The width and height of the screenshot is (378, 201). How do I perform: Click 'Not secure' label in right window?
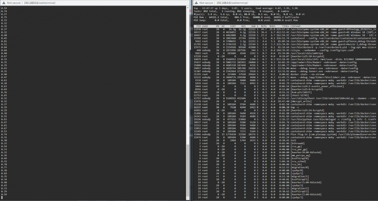pos(206,3)
